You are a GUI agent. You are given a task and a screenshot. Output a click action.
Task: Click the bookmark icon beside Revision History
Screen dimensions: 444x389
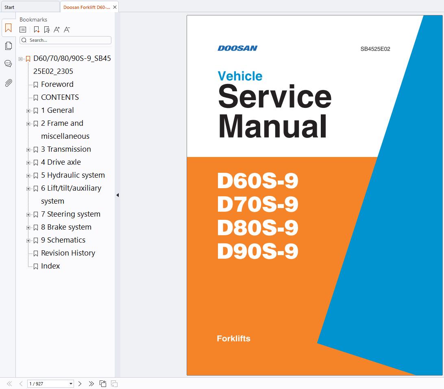click(x=36, y=254)
